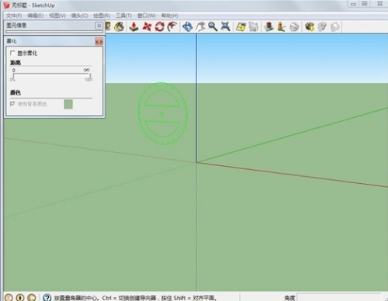
Task: Activate the Pan hand tool
Action: pyautogui.click(x=200, y=26)
